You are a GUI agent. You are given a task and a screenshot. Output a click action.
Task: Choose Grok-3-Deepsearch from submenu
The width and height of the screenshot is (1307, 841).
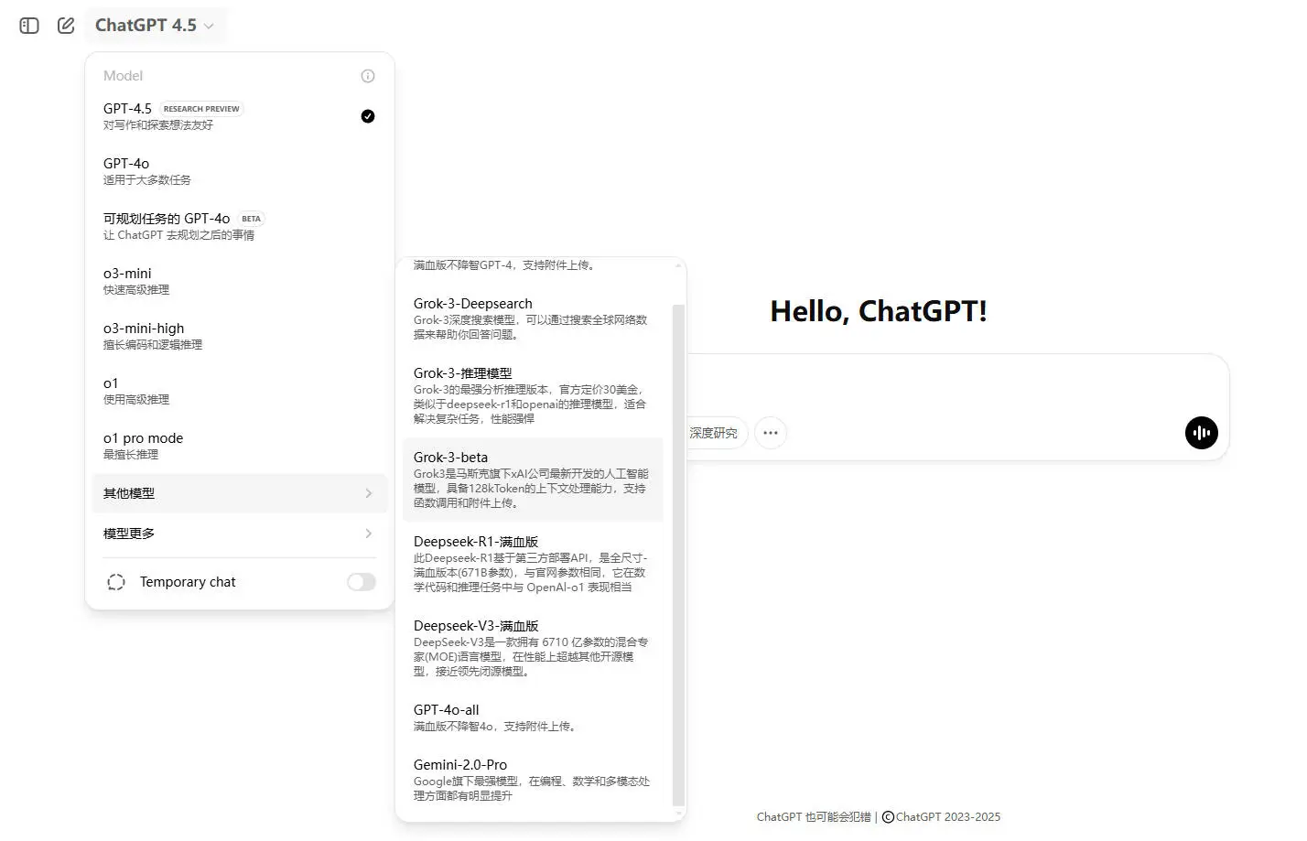pyautogui.click(x=533, y=318)
